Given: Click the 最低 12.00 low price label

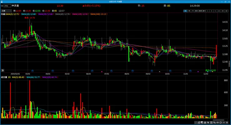Looking at the screenshot, I should click(211, 70).
